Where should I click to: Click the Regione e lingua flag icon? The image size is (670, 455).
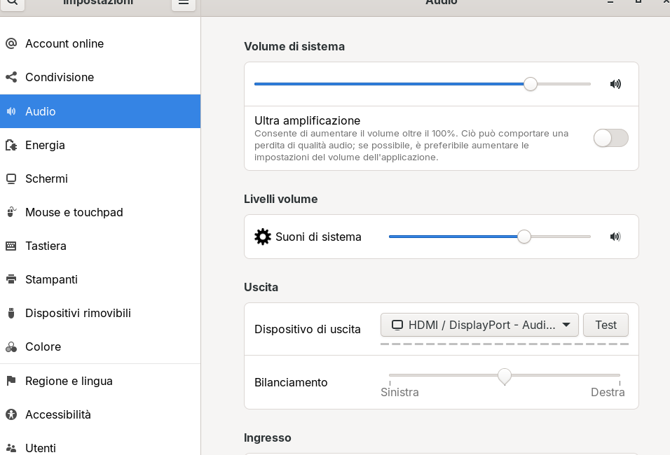11,381
